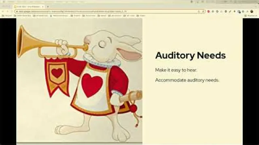
Task: Go back with the browser back arrow
Action: coord(3,11)
